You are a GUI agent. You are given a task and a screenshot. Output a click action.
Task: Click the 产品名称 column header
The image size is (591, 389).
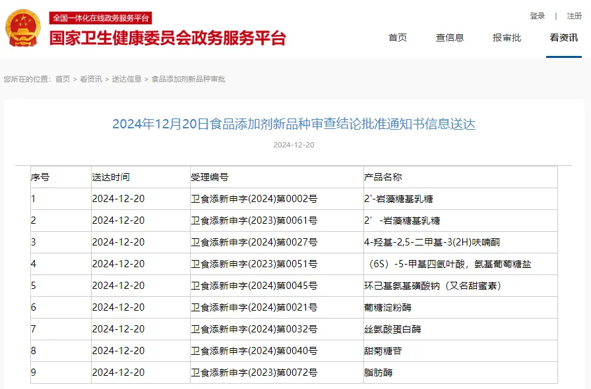[x=383, y=177]
